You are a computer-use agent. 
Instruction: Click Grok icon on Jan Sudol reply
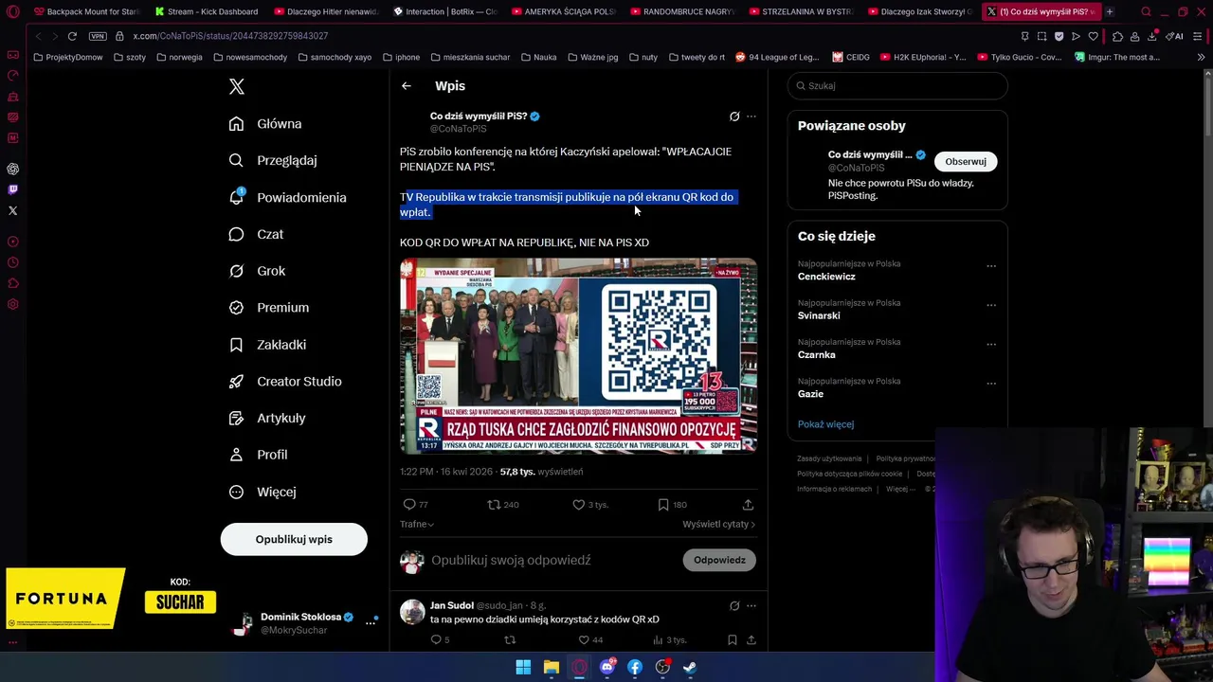point(734,605)
